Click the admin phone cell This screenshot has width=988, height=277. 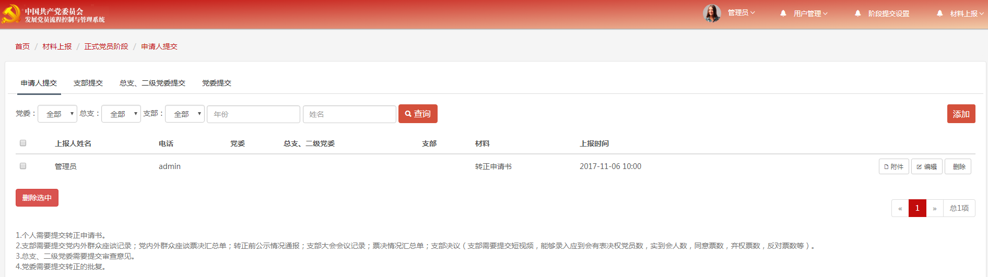click(x=170, y=166)
